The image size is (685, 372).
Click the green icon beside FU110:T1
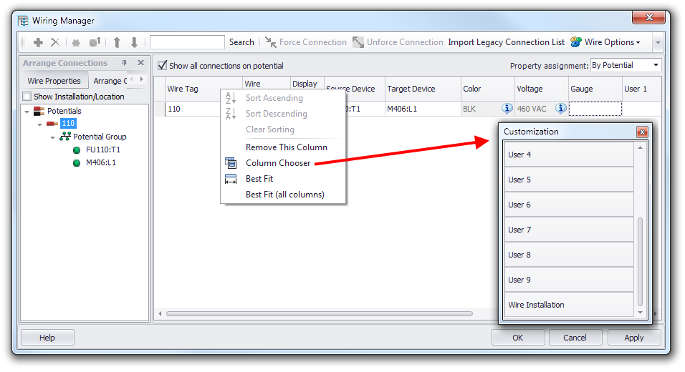tap(77, 150)
